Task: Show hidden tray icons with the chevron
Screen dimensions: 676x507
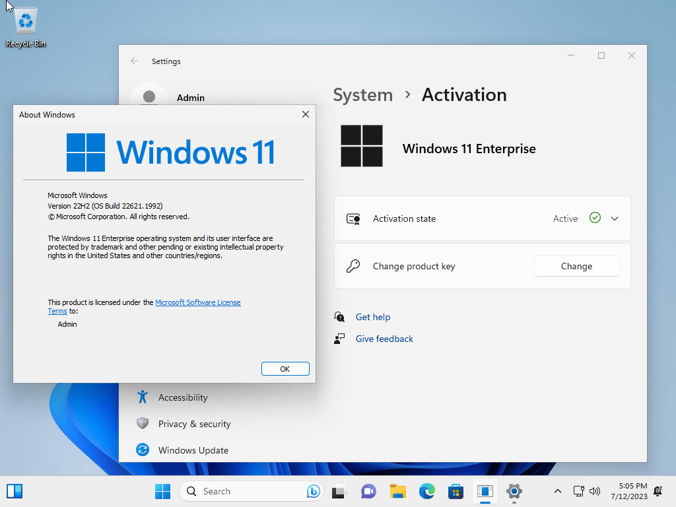Action: (x=557, y=491)
